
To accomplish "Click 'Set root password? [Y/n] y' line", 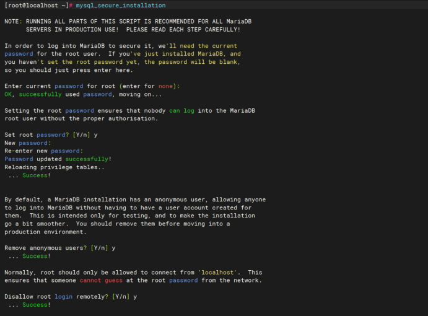I will click(x=51, y=135).
